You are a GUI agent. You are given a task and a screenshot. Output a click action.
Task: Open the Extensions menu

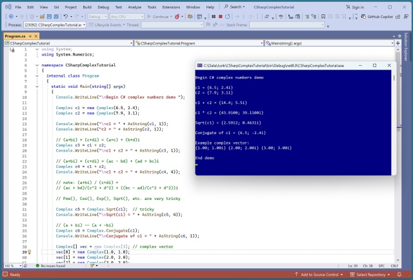(171, 7)
